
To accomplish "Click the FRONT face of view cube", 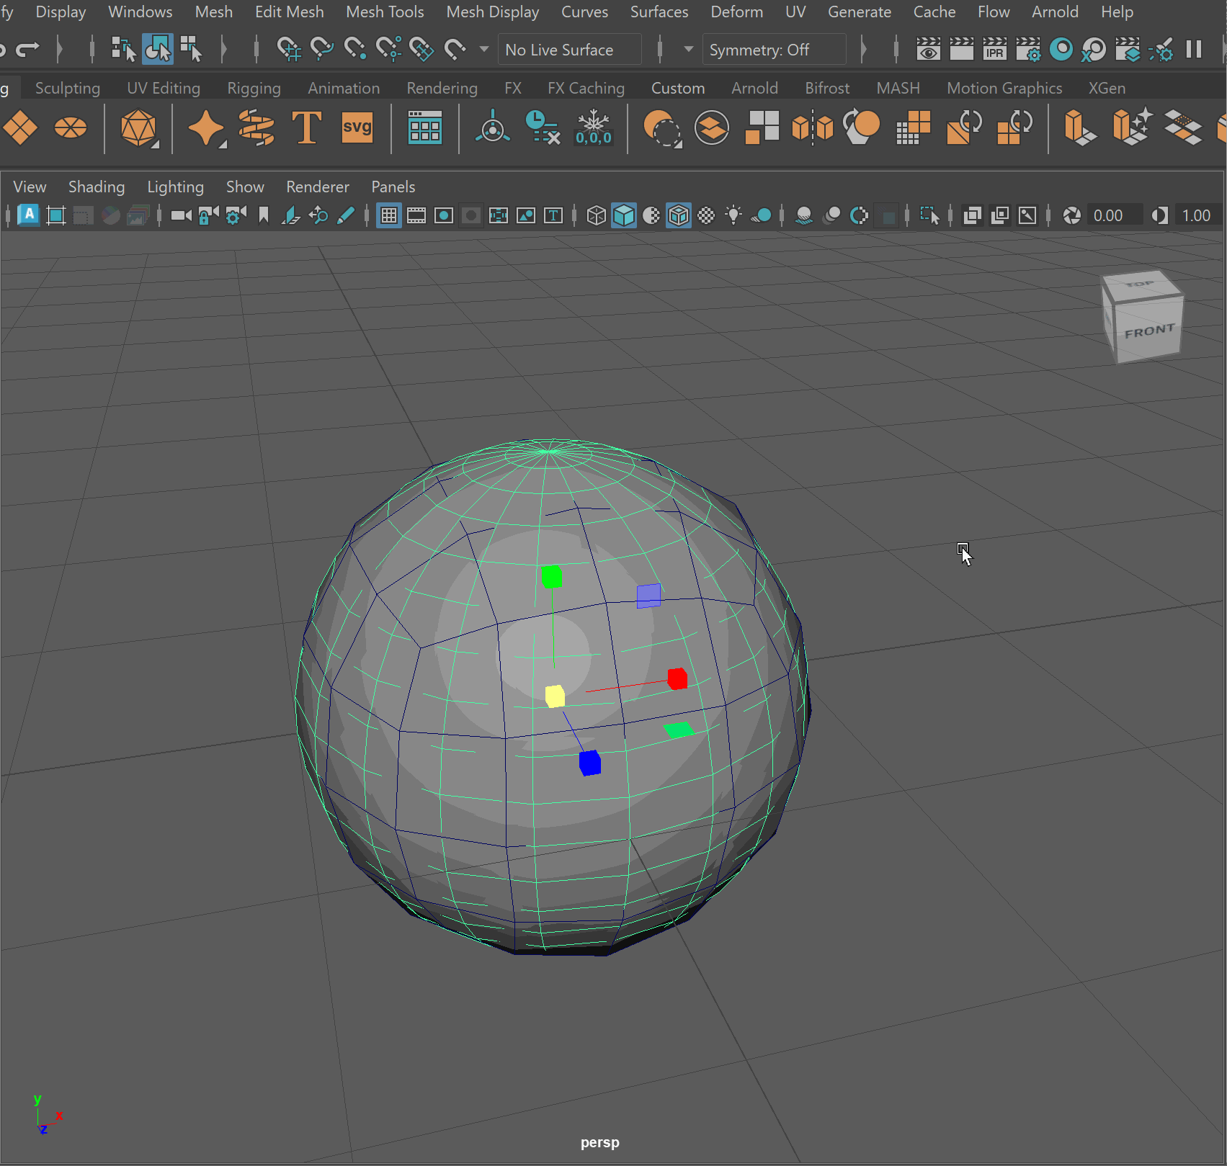I will [x=1148, y=331].
